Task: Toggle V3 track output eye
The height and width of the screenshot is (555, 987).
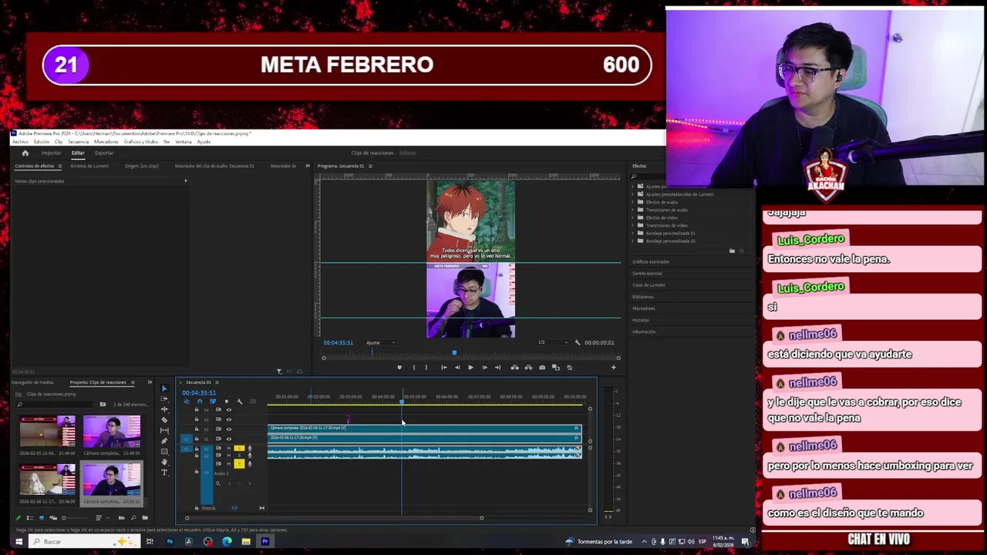Action: 229,419
